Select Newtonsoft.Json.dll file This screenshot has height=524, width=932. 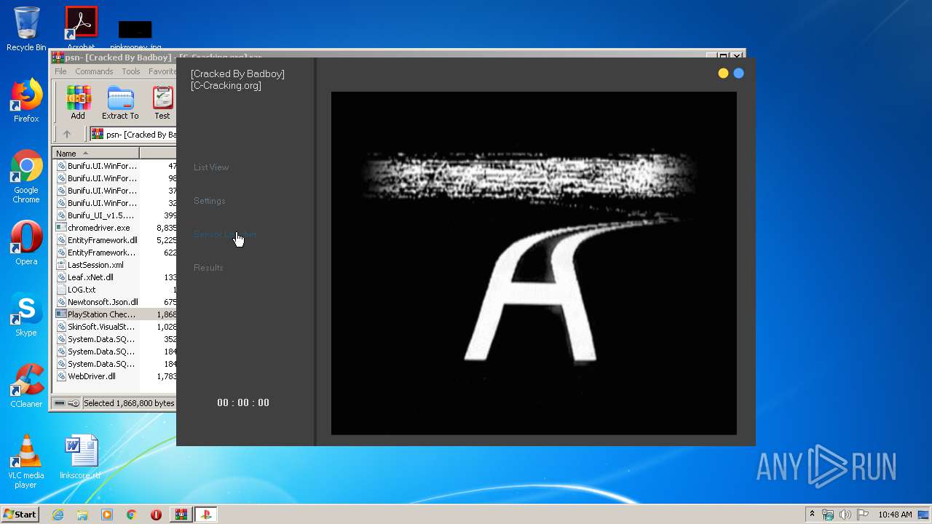(x=114, y=302)
